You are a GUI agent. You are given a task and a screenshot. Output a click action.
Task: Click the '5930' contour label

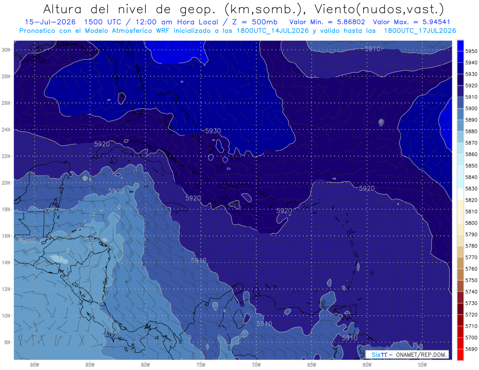tap(213, 131)
